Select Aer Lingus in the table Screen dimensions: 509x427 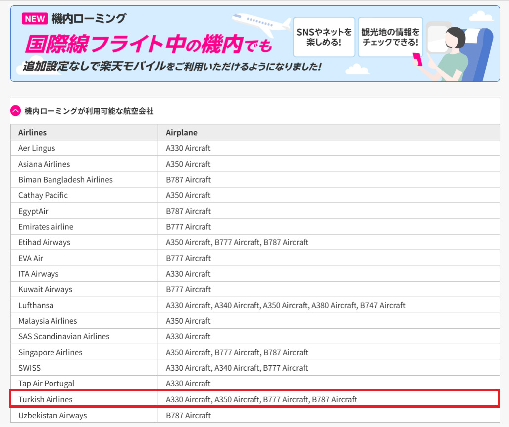[x=37, y=148]
